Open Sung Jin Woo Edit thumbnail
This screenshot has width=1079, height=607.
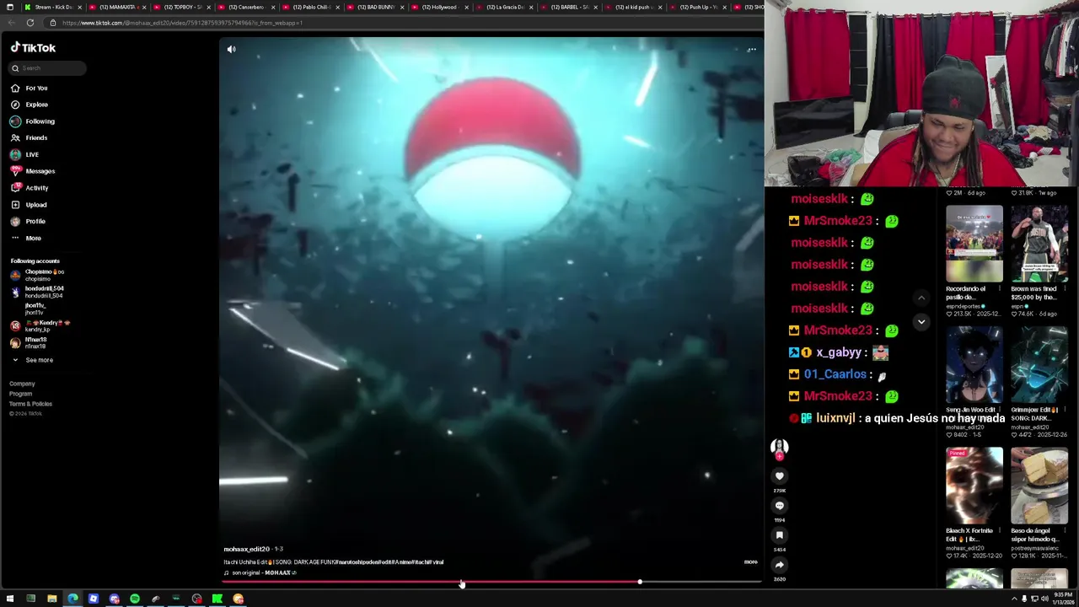[974, 365]
